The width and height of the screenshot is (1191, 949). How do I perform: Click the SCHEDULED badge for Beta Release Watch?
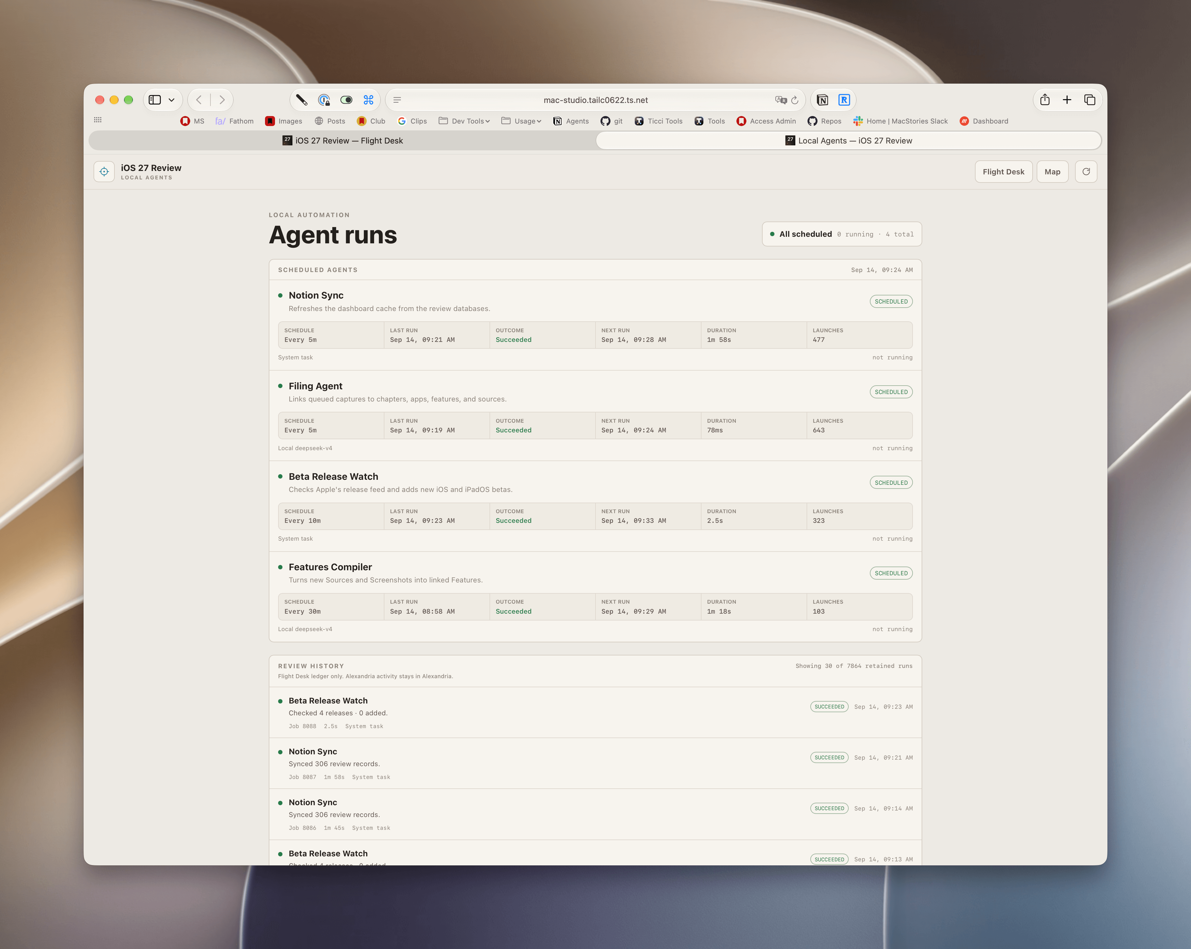(891, 483)
